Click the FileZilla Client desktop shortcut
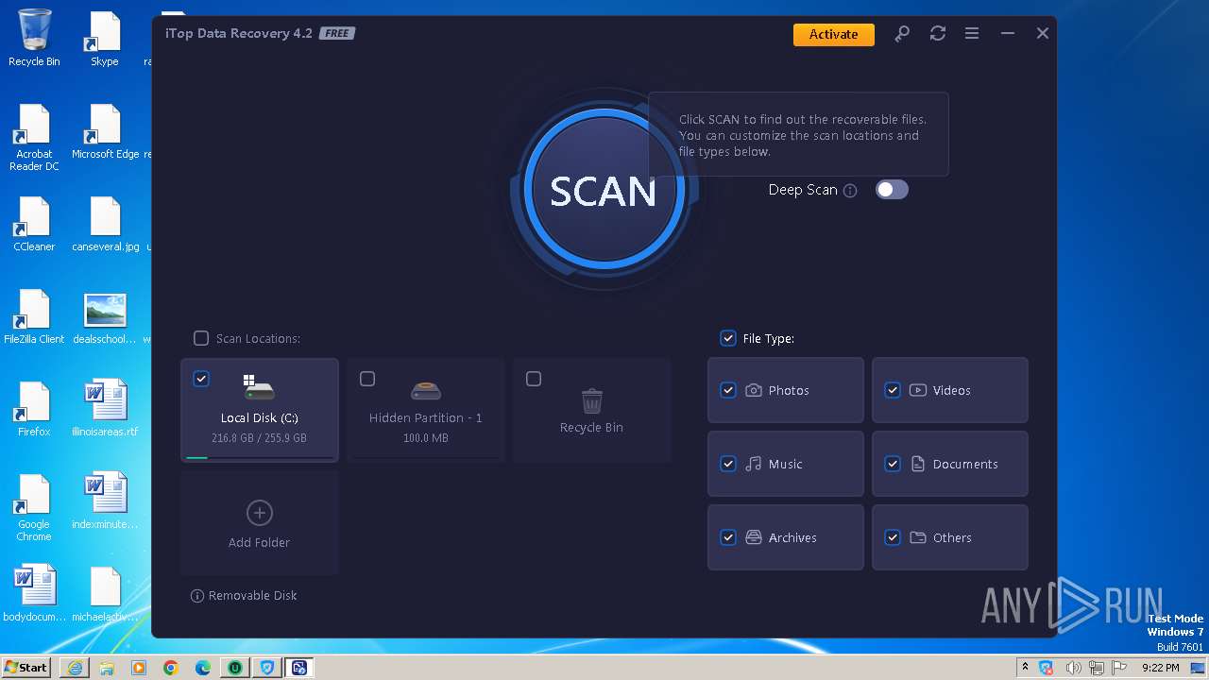1209x680 pixels. click(x=34, y=316)
